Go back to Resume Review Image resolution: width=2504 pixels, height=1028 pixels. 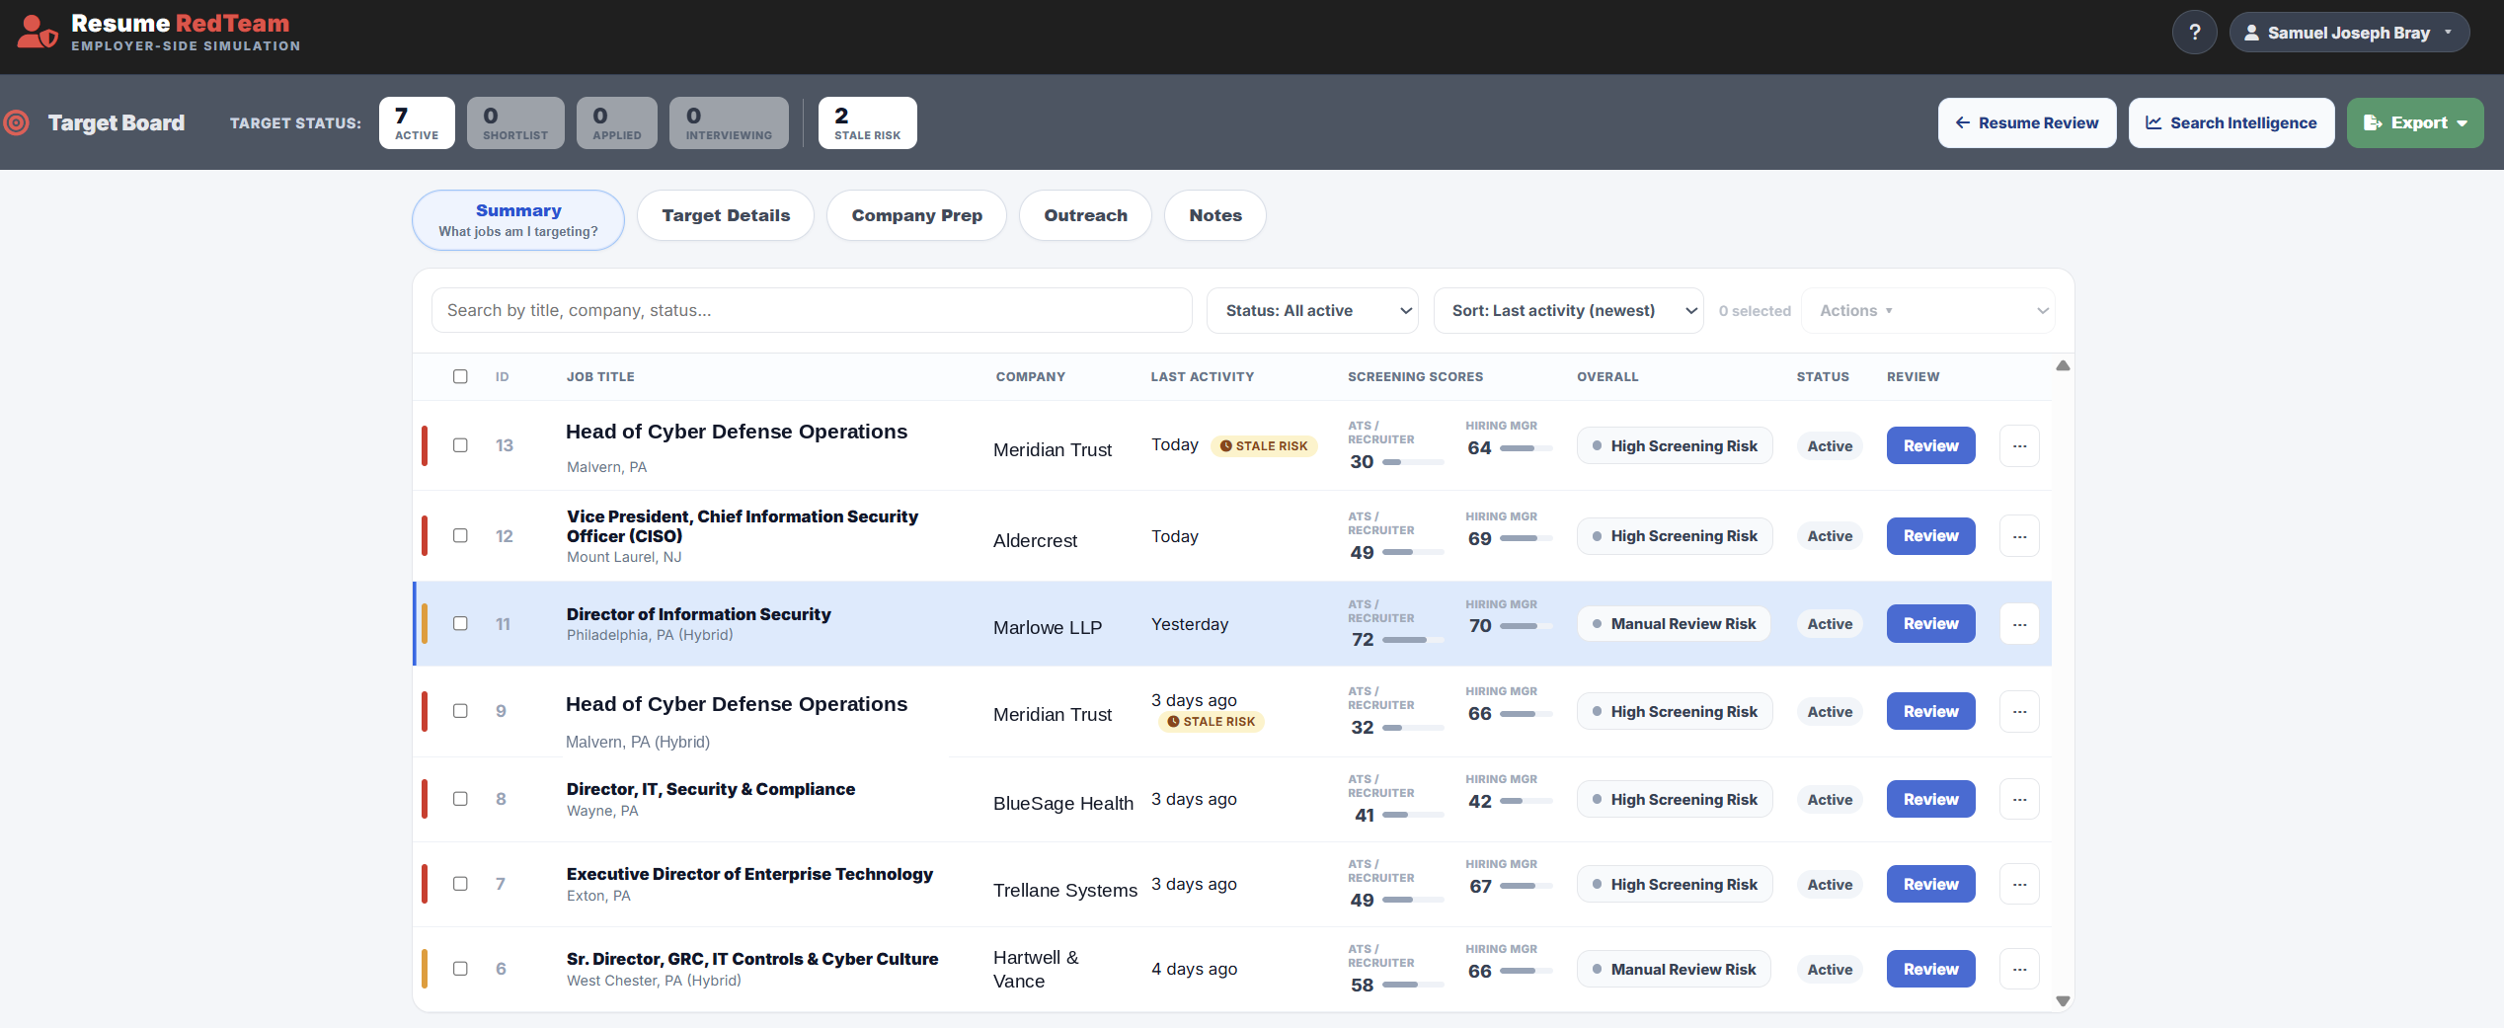(x=2027, y=123)
